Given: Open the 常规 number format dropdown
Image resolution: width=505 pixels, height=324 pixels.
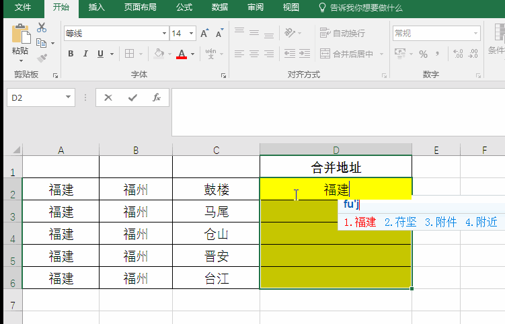Looking at the screenshot, I should [x=475, y=33].
